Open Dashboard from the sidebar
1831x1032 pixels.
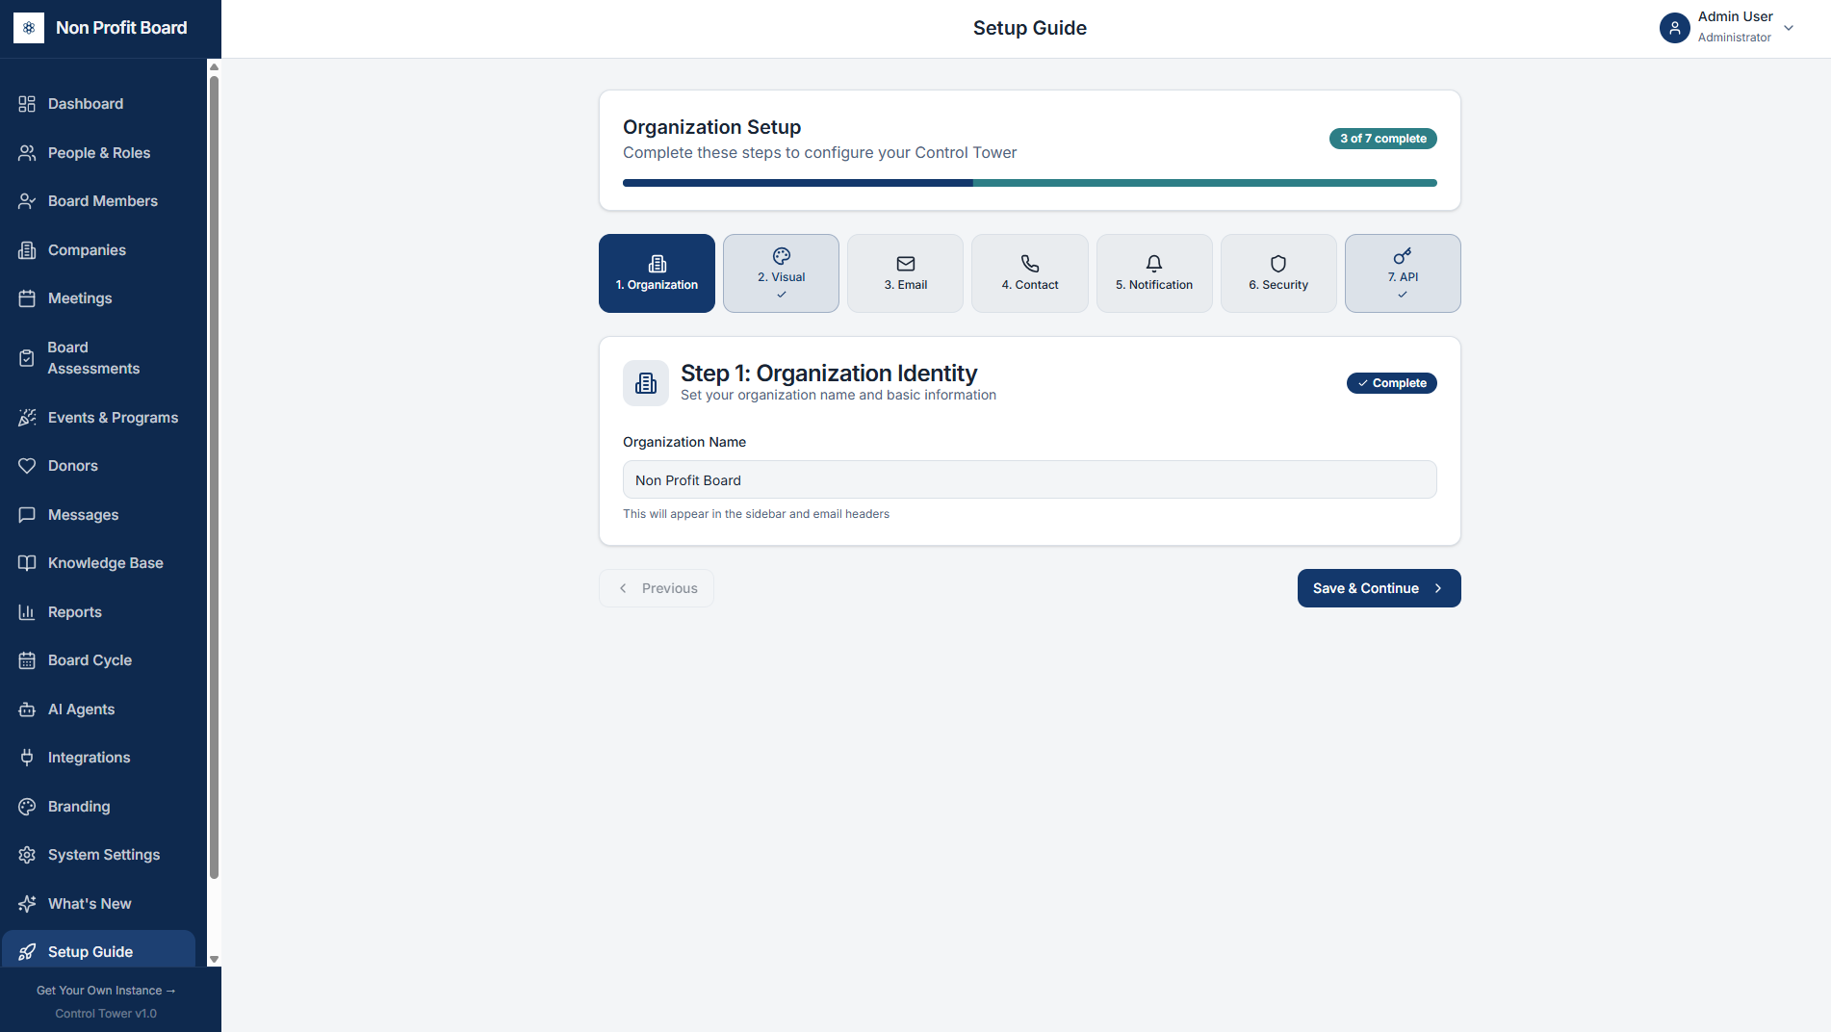click(98, 104)
